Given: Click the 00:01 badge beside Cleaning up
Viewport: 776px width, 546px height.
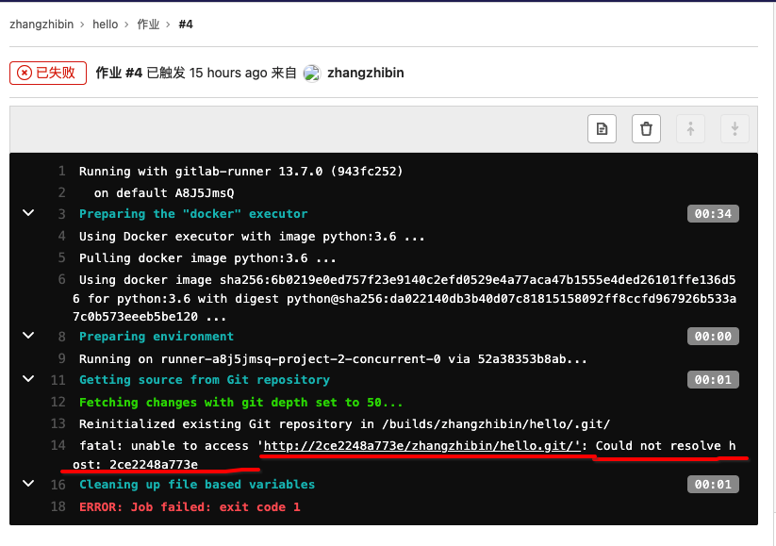Looking at the screenshot, I should 713,484.
